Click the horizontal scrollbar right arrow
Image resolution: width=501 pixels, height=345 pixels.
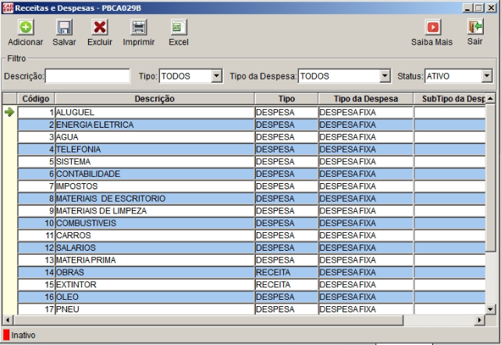pos(479,320)
